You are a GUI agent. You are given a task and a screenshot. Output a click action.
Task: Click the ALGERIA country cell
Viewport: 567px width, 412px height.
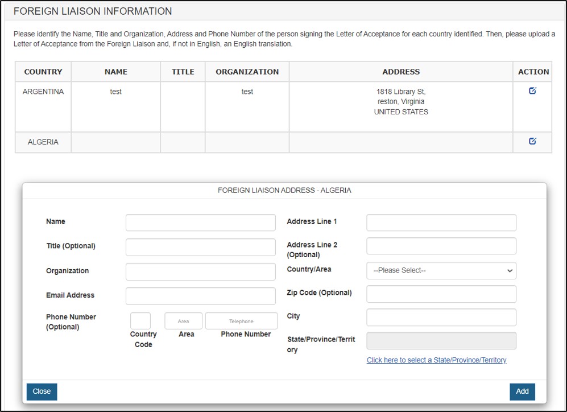pyautogui.click(x=43, y=142)
